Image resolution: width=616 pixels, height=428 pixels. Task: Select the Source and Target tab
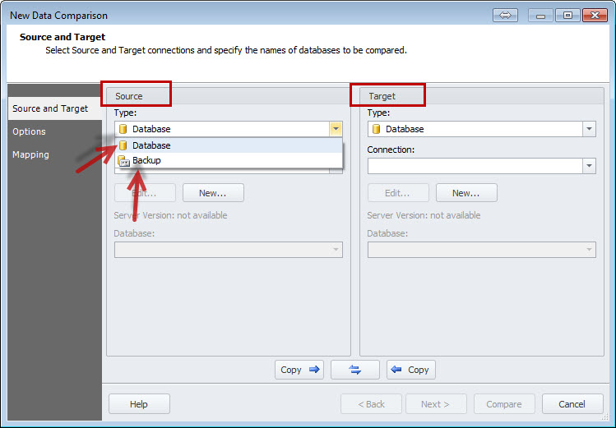55,108
